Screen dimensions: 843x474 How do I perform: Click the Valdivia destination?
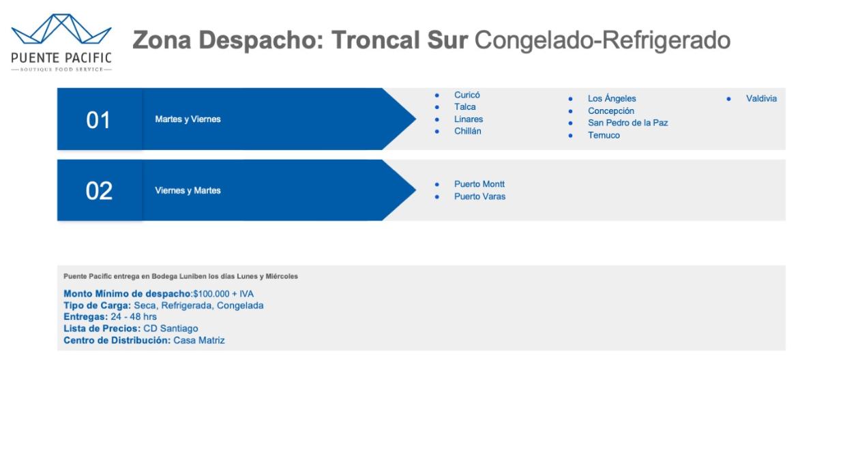[x=761, y=99]
